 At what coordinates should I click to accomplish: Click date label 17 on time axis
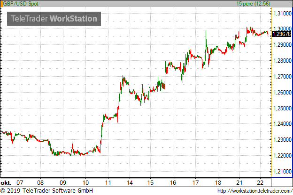click(x=195, y=182)
